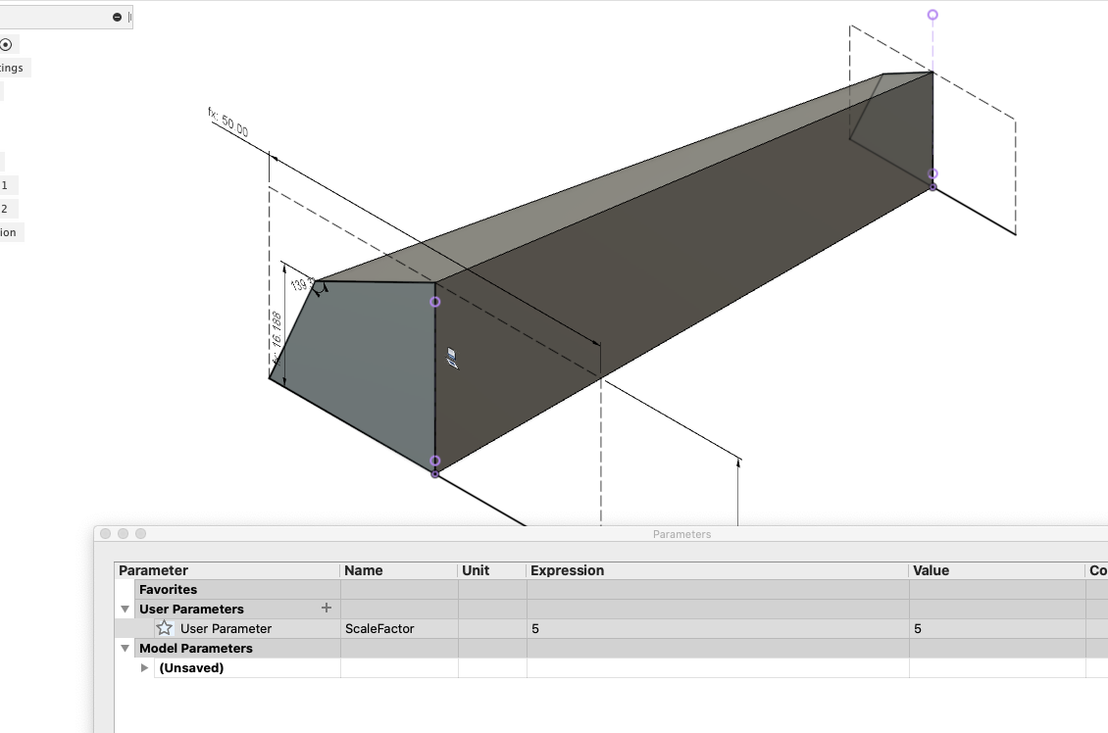Click the active-component radio button in browser
The width and height of the screenshot is (1108, 733).
tap(6, 45)
